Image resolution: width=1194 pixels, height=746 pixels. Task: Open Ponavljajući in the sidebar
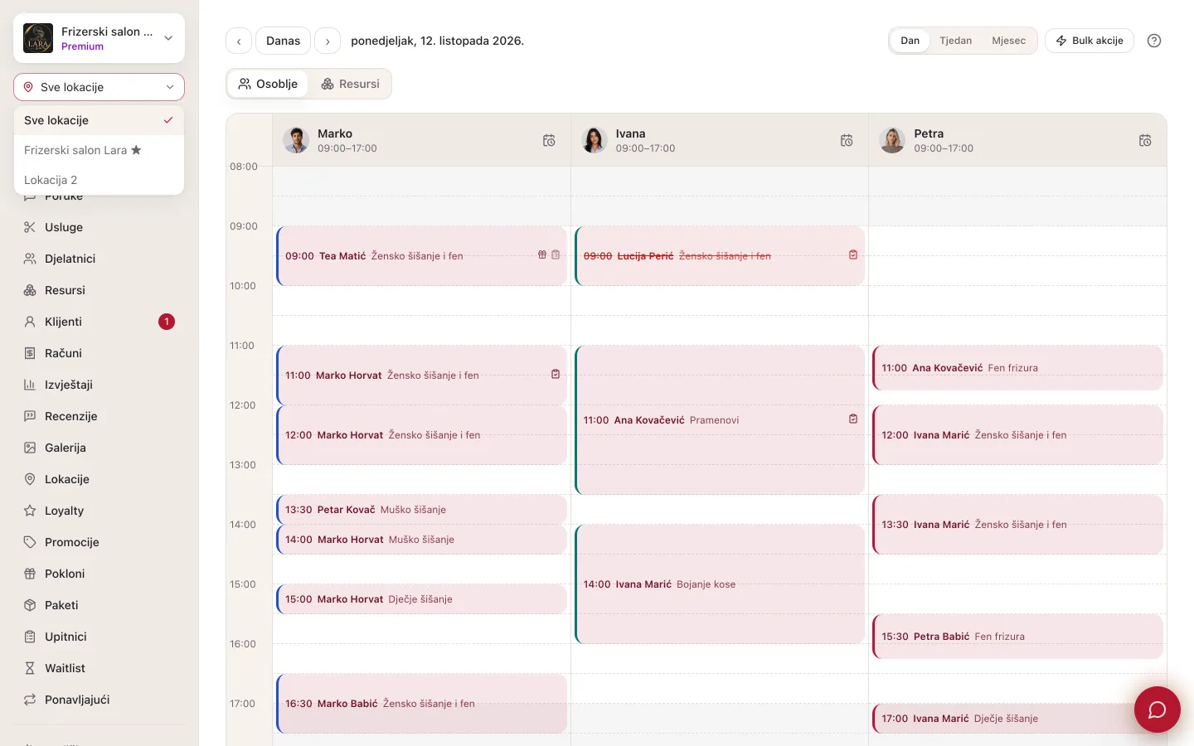point(99,700)
